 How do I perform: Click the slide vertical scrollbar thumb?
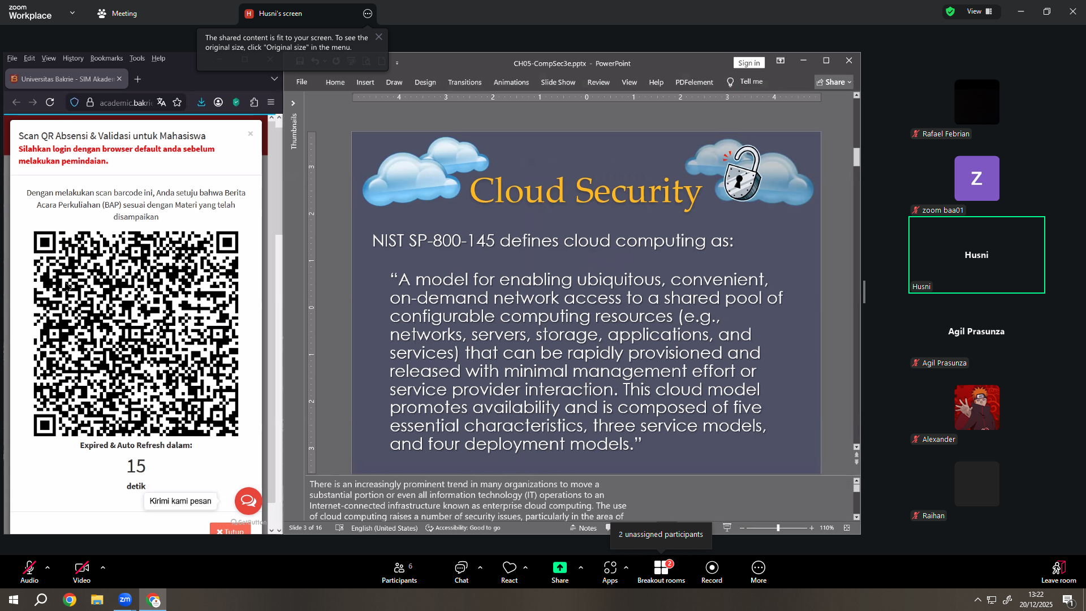[856, 157]
